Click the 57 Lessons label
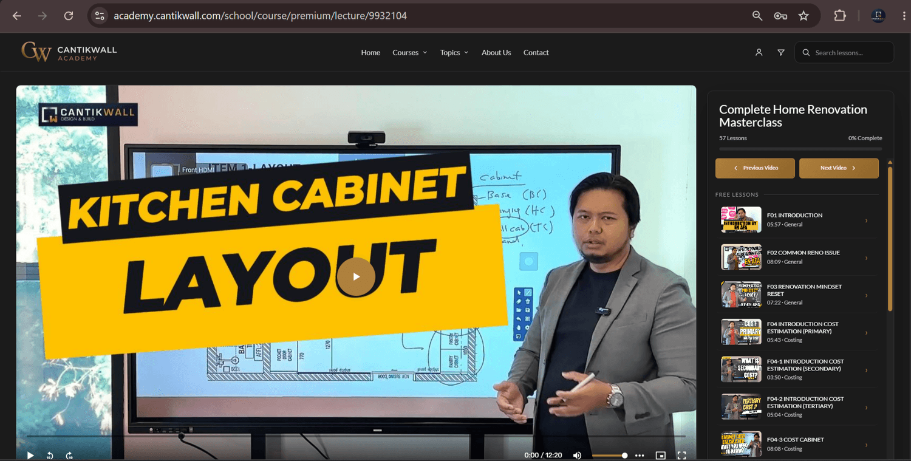The width and height of the screenshot is (911, 461). [x=733, y=138]
